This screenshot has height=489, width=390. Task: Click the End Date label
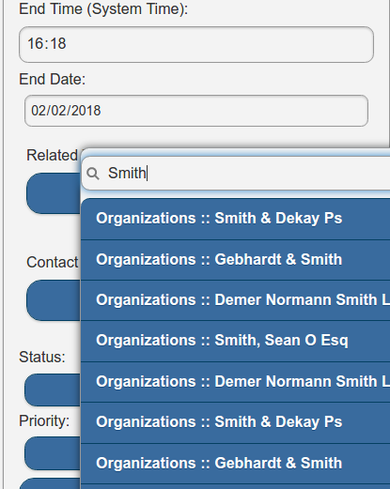[52, 79]
